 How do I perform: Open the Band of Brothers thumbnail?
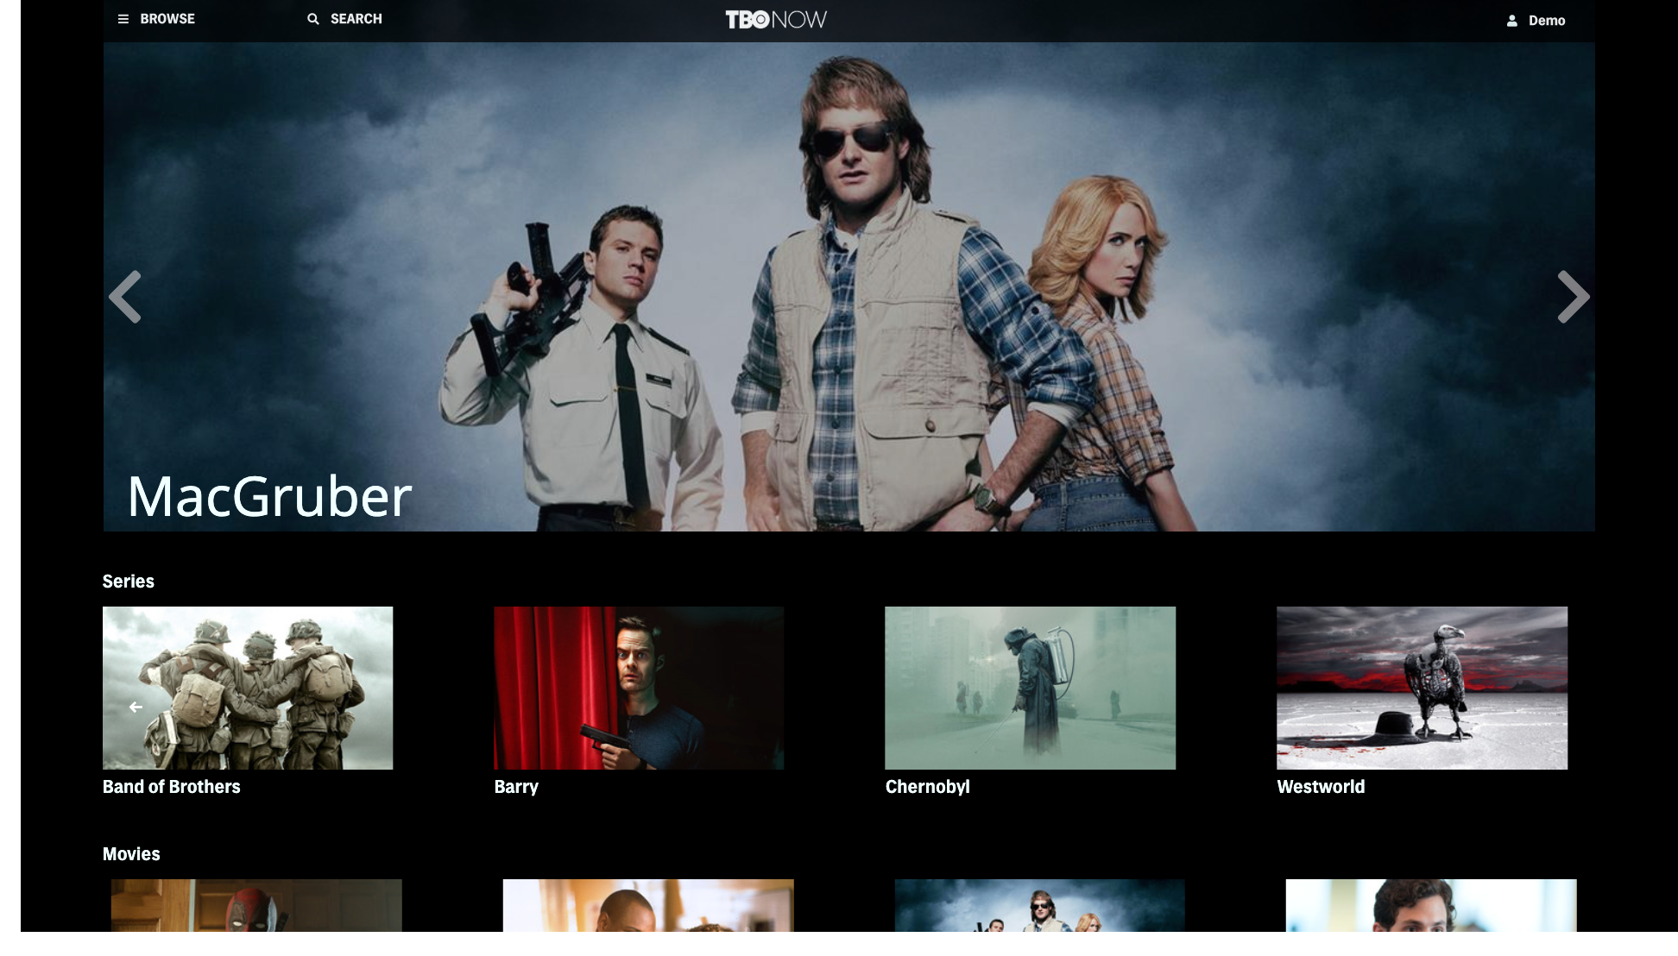click(x=248, y=688)
